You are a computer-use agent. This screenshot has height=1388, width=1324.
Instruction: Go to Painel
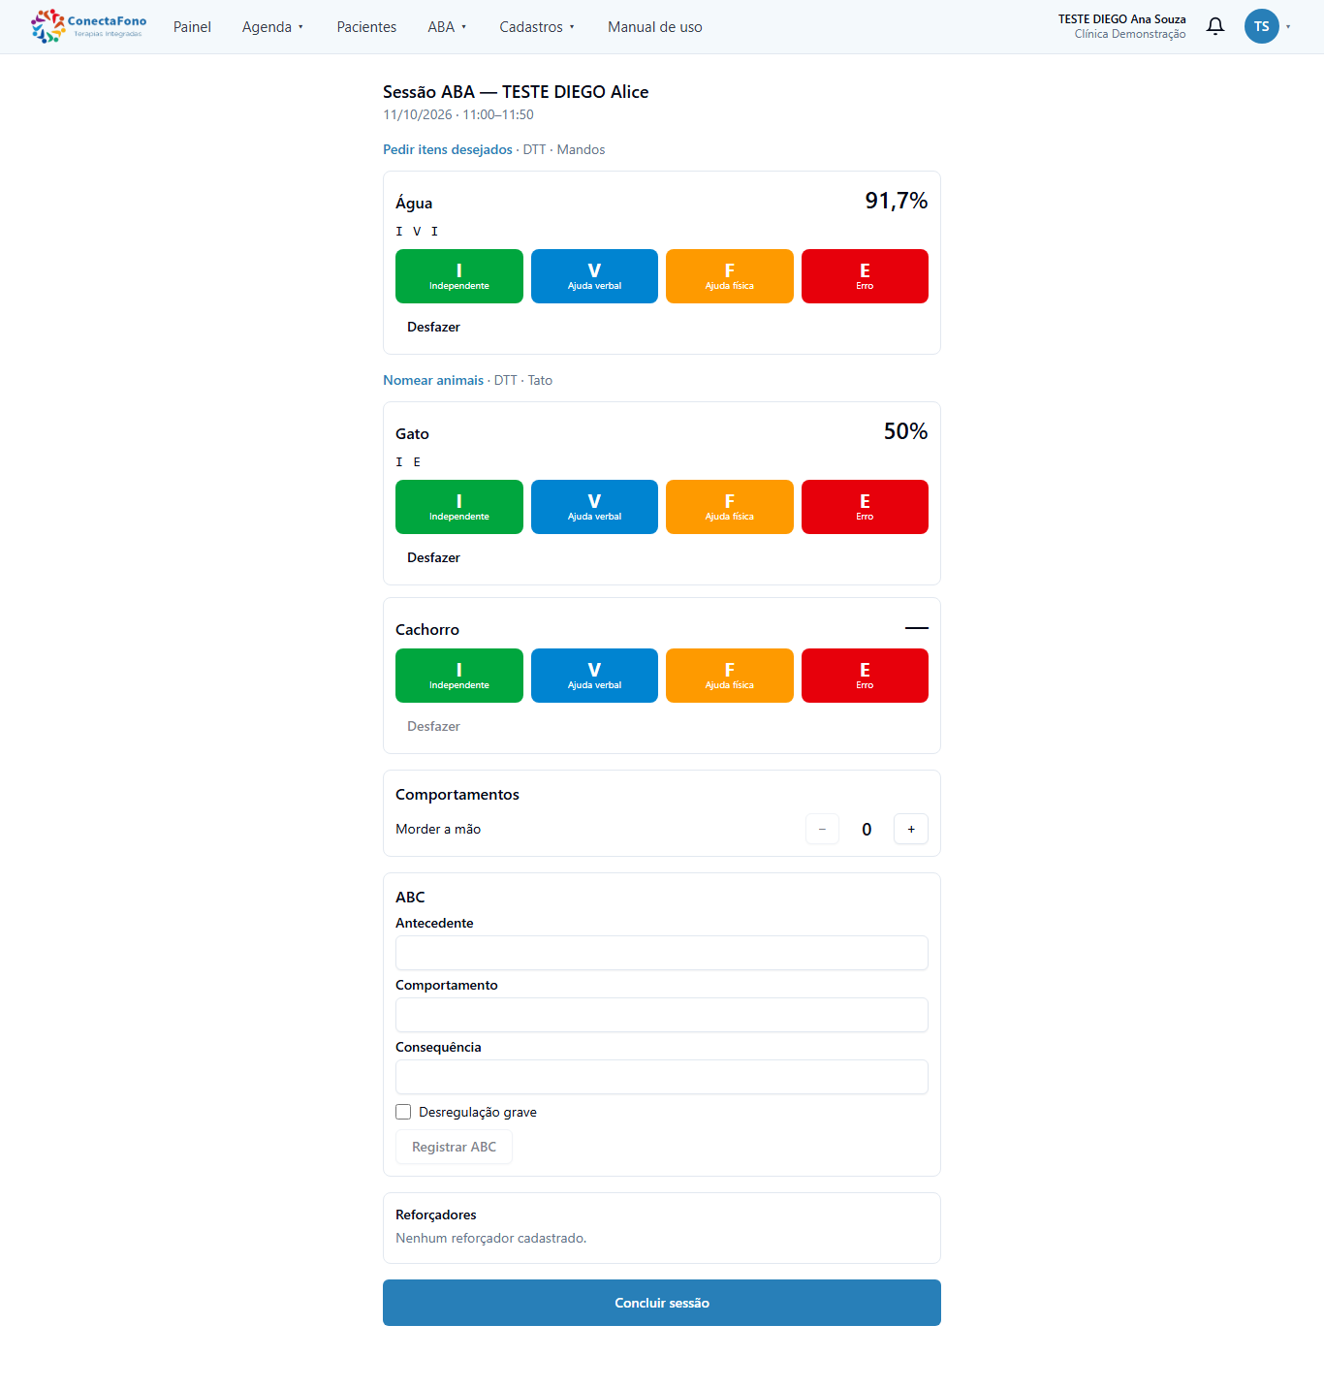tap(192, 27)
